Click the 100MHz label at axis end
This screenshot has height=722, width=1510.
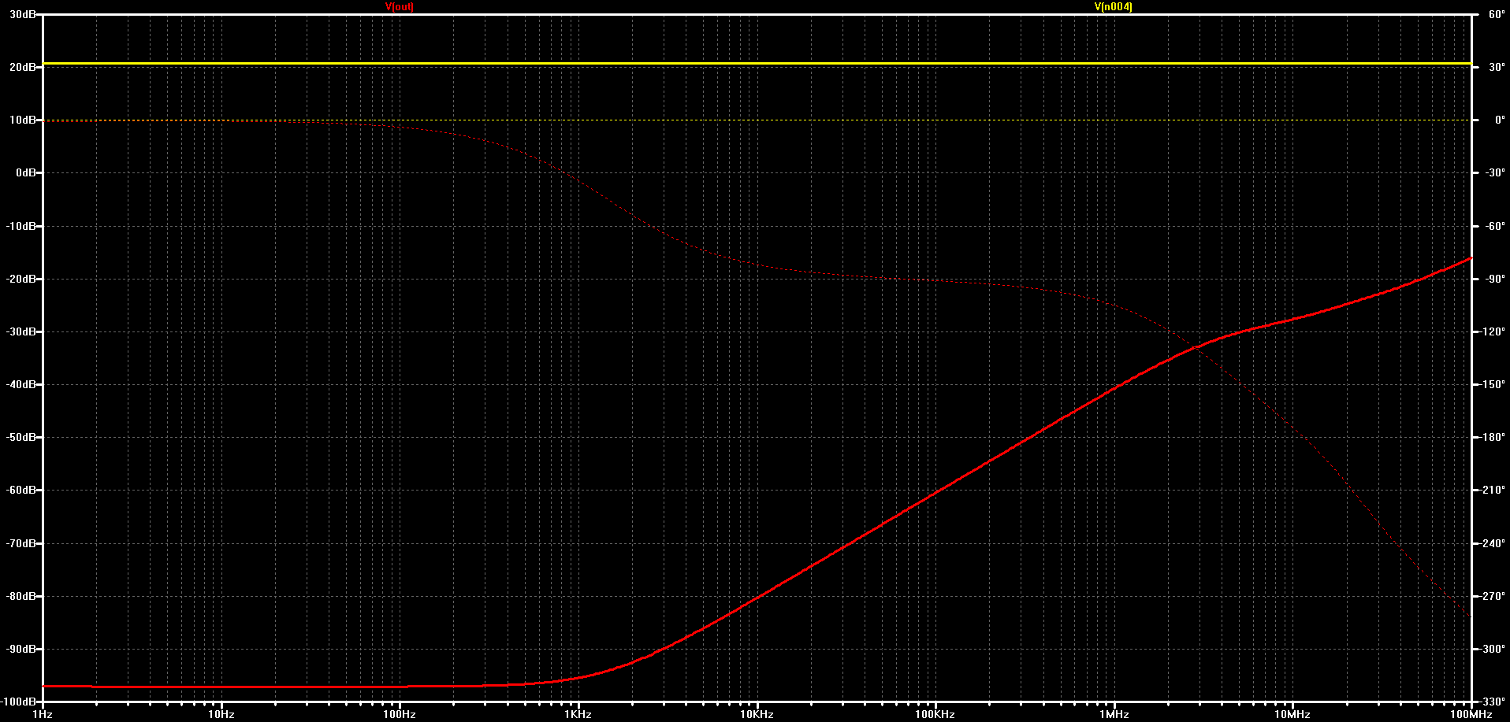click(x=1471, y=714)
